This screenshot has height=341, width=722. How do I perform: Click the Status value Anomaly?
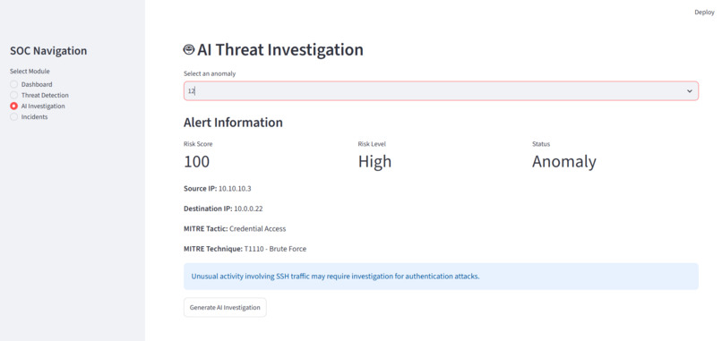click(x=564, y=161)
